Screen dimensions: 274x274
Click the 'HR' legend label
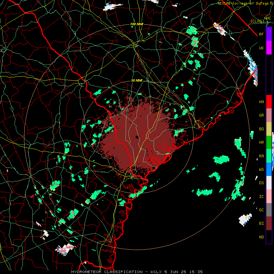coord(262,142)
